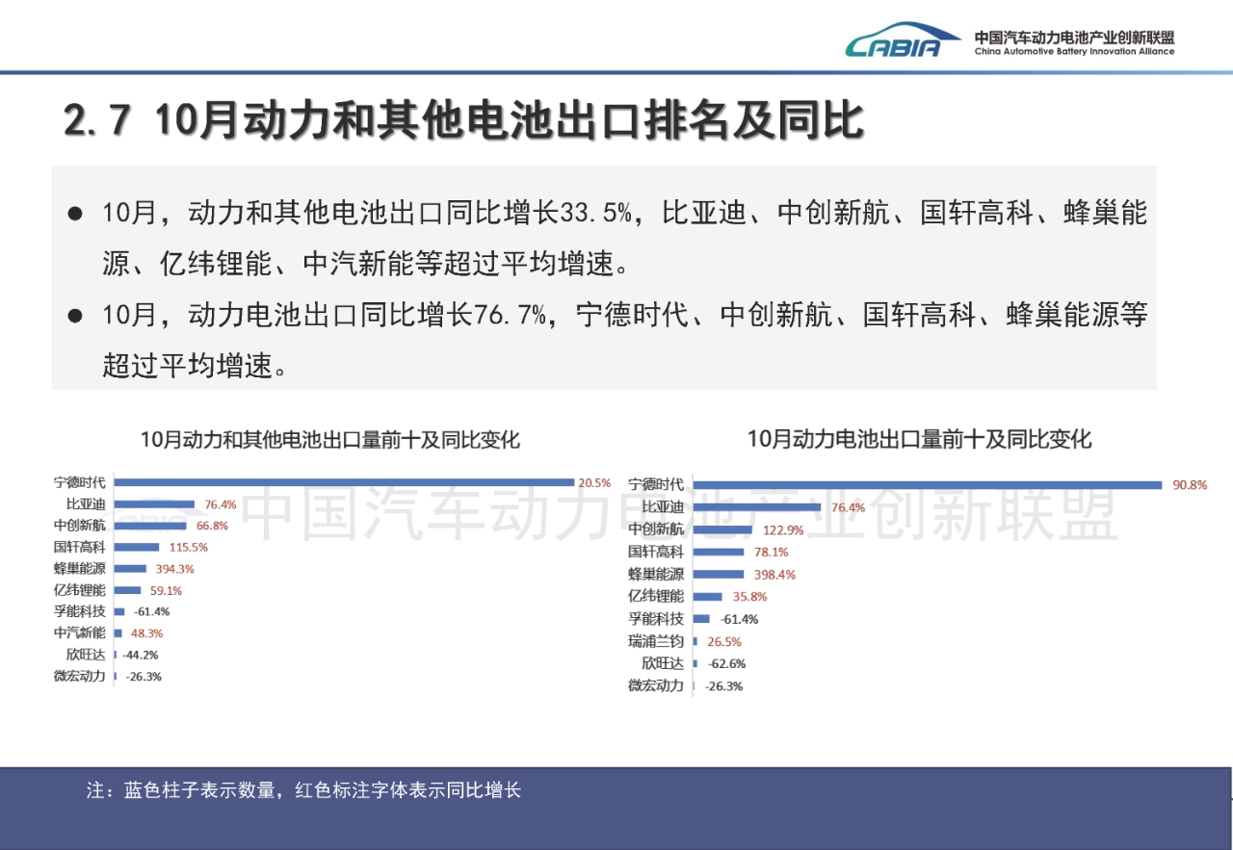Click the footnote 注：蓝色柱子表示数量，红色标注字体表示同比增长
The width and height of the screenshot is (1233, 850).
[304, 791]
